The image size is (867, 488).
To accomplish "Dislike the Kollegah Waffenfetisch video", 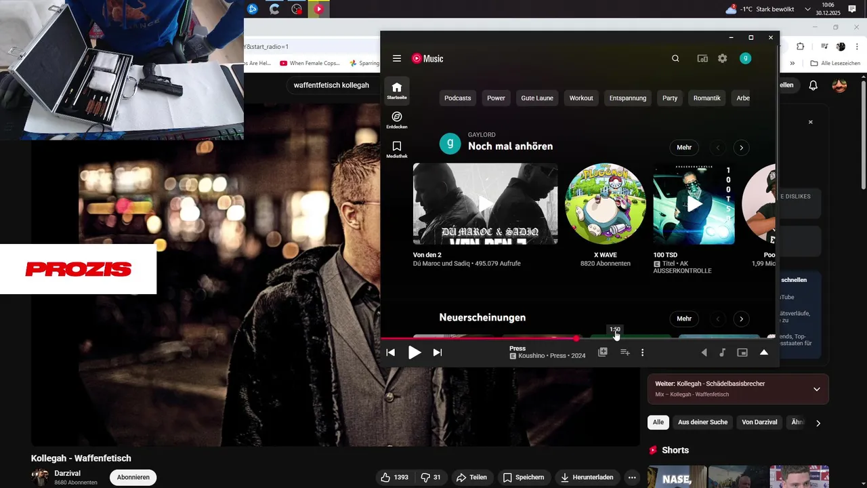I will [431, 477].
